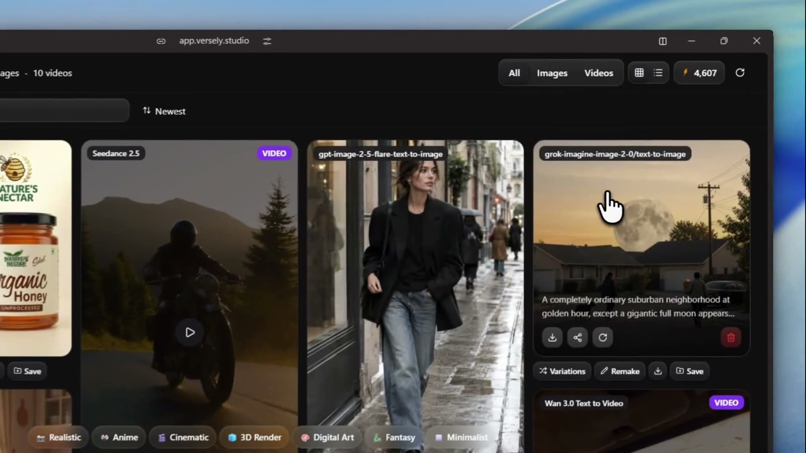Select the Fantasy style chip
806x453 pixels.
coord(394,437)
